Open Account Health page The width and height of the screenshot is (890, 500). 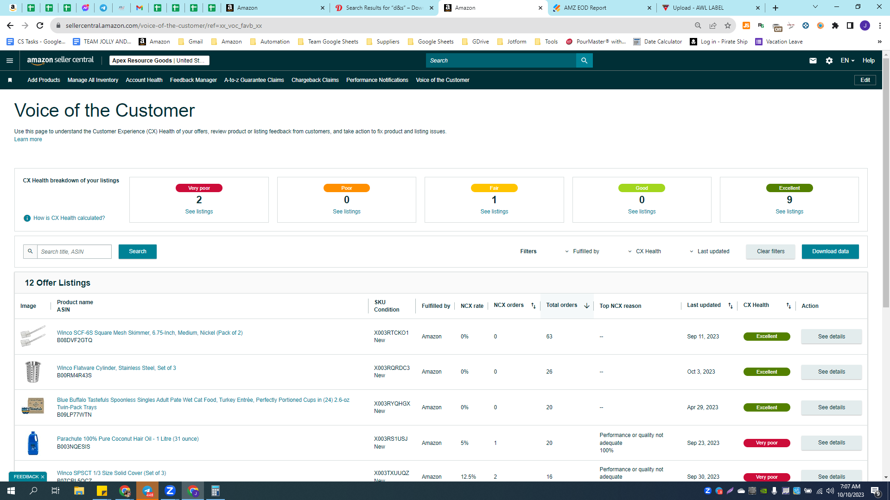(x=144, y=80)
